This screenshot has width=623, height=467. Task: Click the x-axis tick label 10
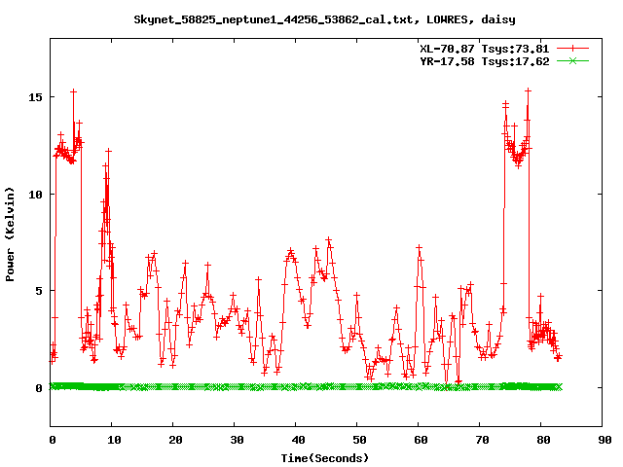114,440
